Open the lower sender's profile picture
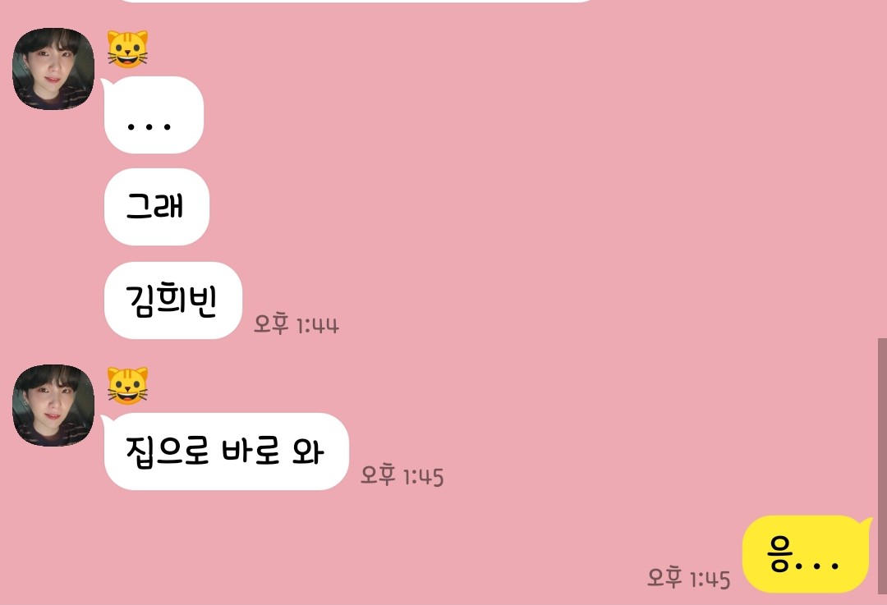The width and height of the screenshot is (887, 605). 53,406
